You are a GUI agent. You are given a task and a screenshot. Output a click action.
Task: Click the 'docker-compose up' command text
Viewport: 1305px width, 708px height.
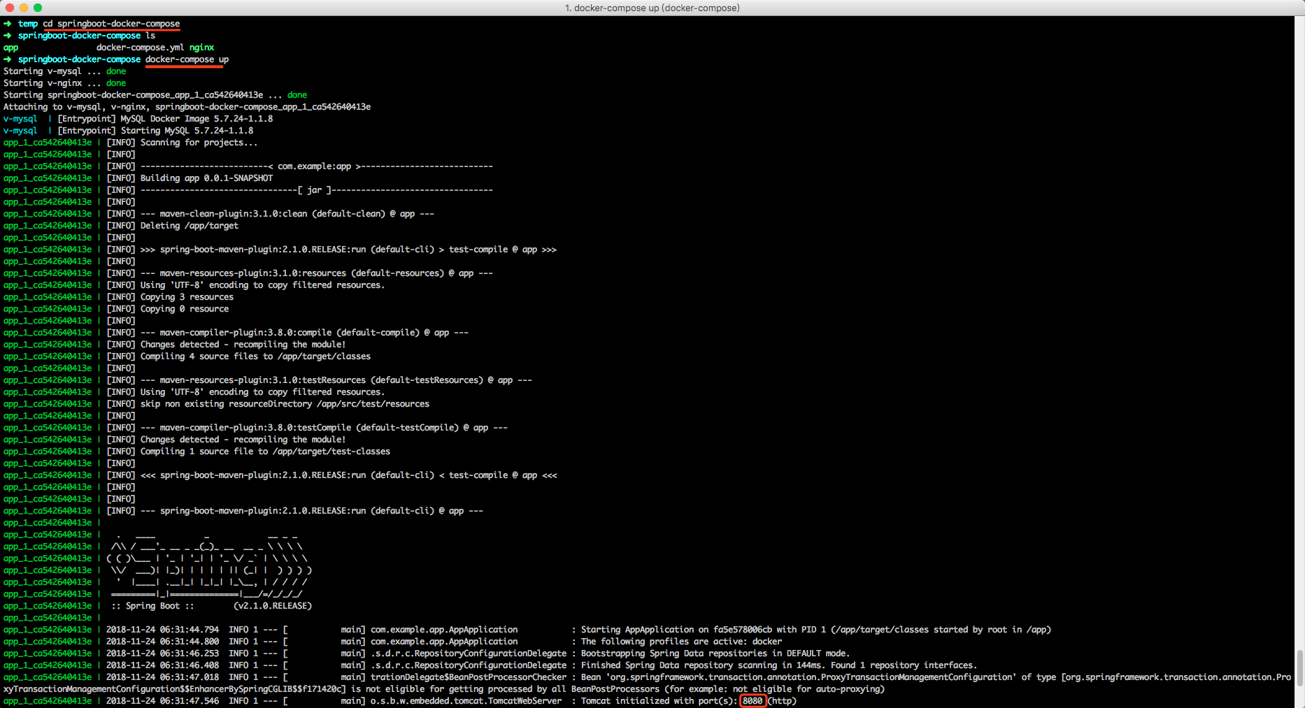point(187,59)
